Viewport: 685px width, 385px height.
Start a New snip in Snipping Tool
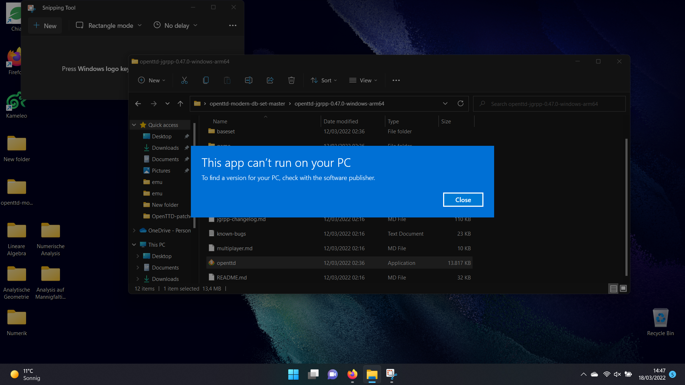coord(45,26)
